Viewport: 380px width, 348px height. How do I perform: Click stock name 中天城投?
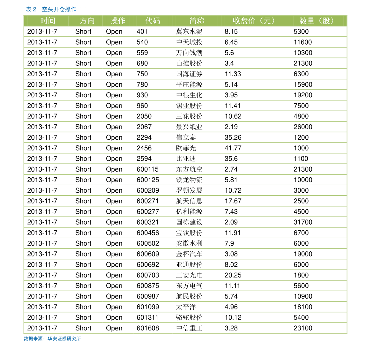189,42
